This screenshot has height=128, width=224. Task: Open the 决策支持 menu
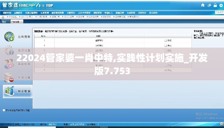click(142, 13)
